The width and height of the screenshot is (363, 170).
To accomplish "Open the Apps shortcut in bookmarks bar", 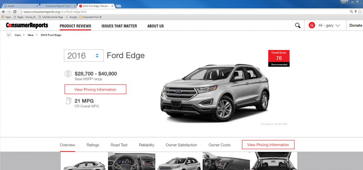I will coord(6,17).
